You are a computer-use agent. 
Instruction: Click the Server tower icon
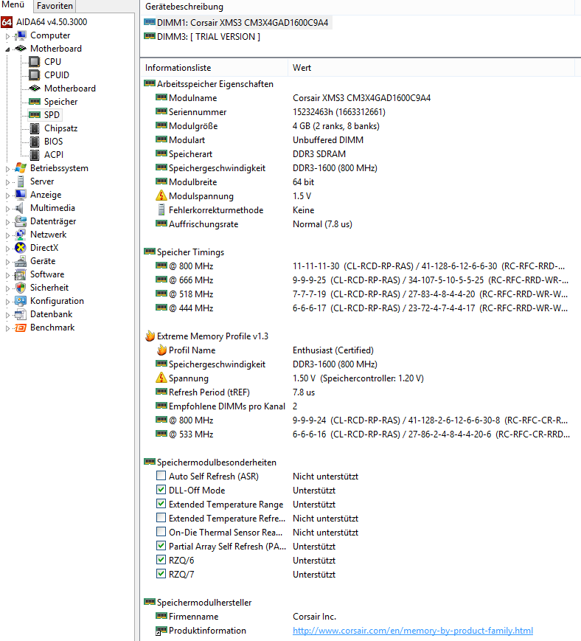click(21, 181)
